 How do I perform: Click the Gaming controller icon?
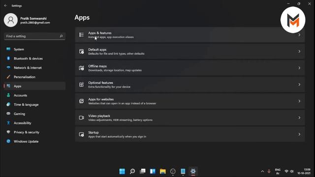[x=8, y=114]
